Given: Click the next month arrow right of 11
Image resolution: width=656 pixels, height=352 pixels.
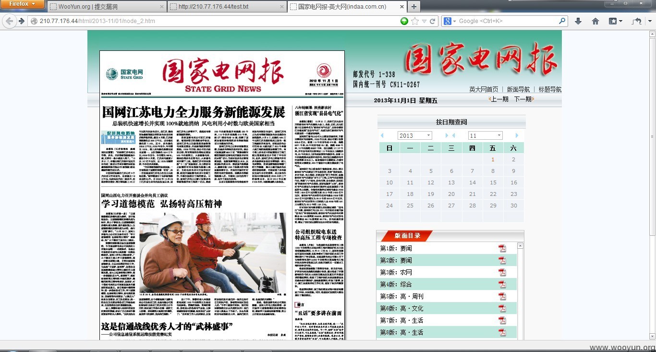Looking at the screenshot, I should [517, 136].
